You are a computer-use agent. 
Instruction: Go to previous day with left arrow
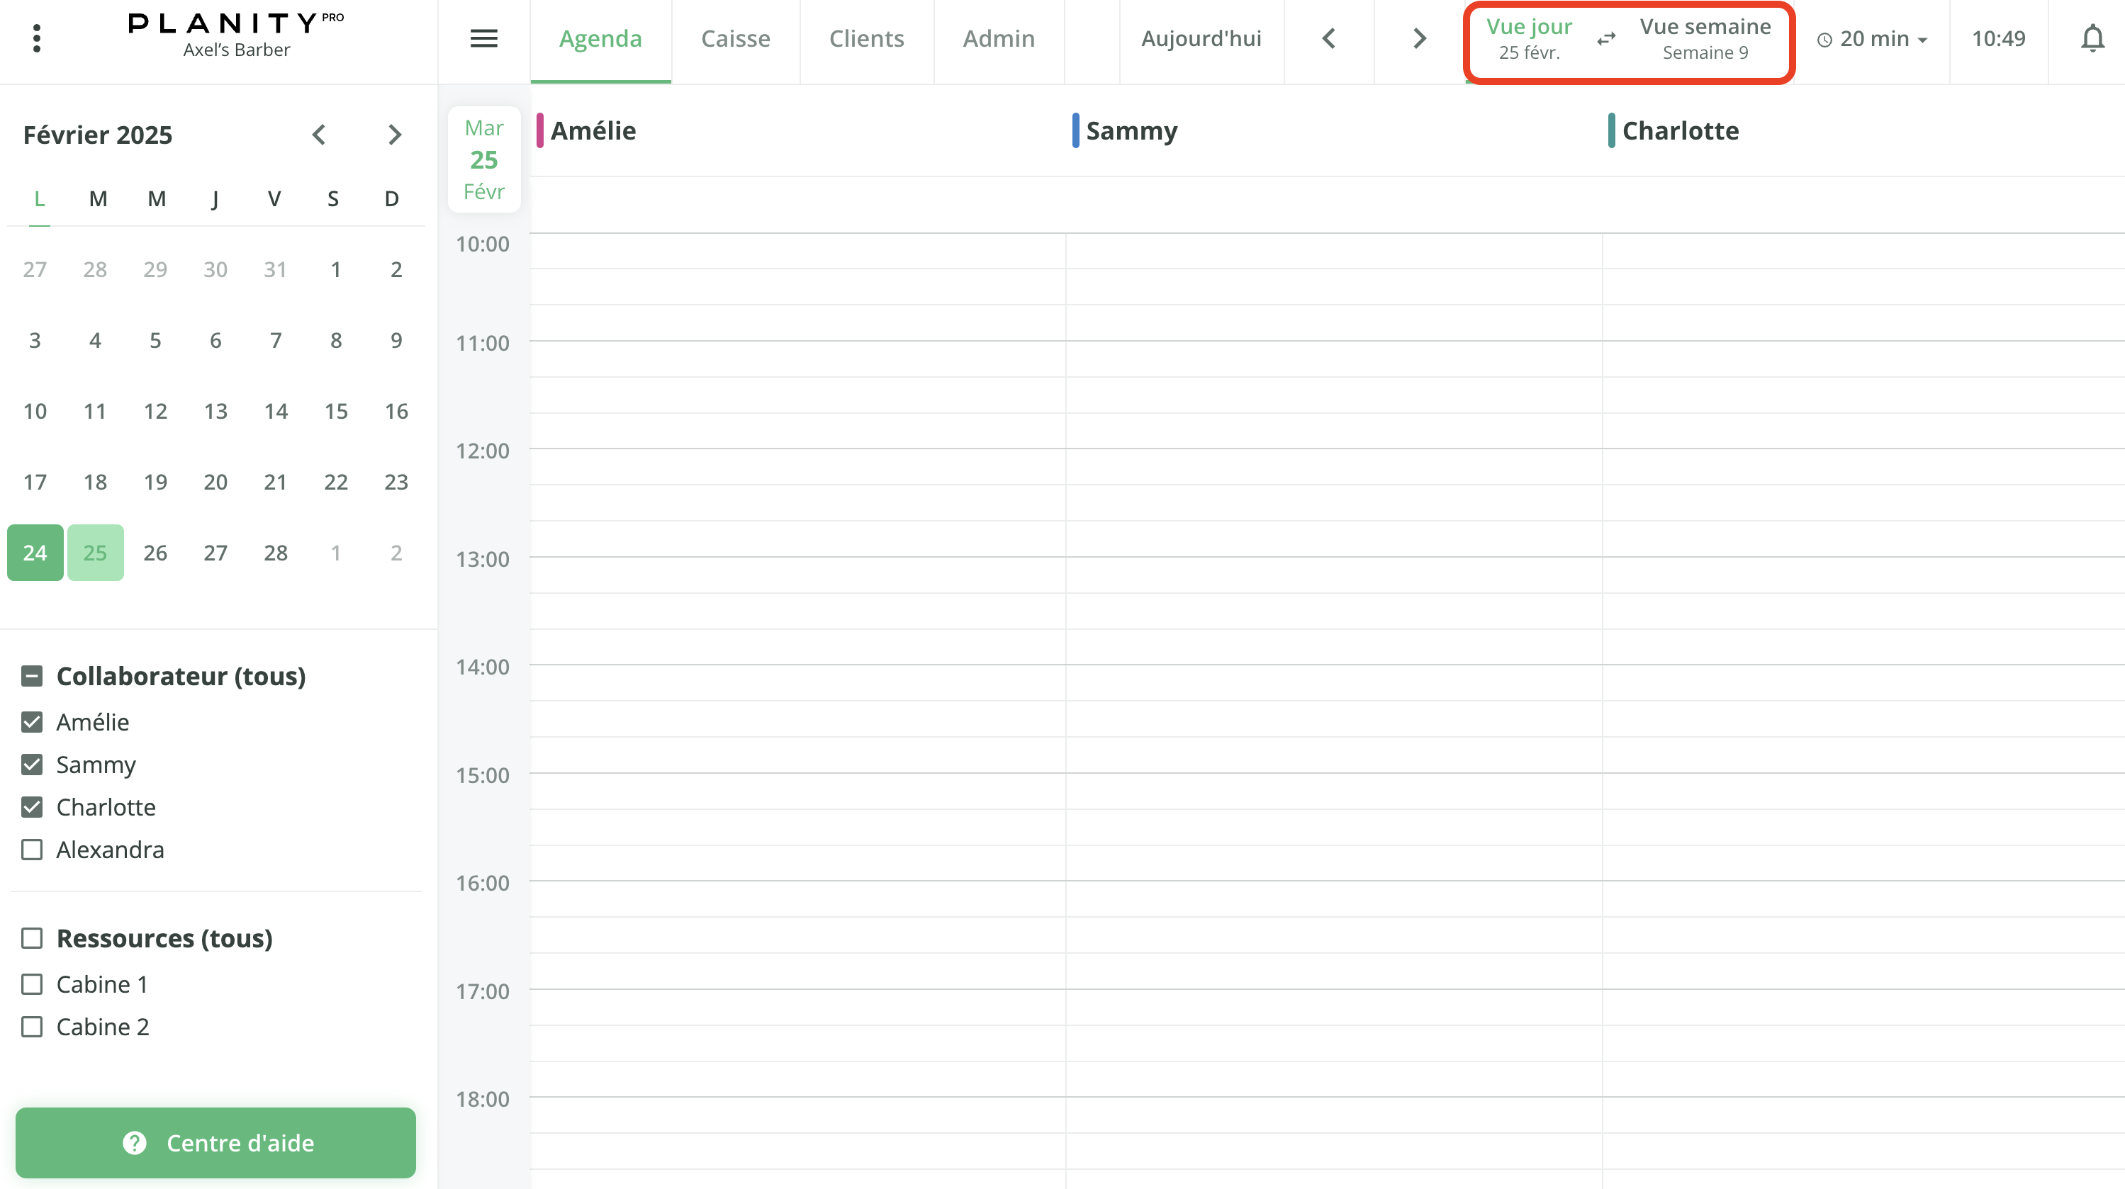(x=1328, y=38)
